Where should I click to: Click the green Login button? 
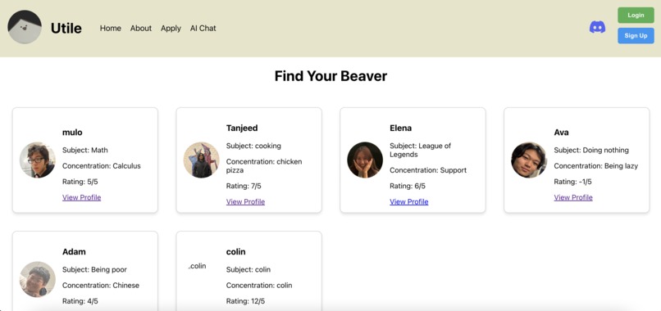pyautogui.click(x=636, y=16)
